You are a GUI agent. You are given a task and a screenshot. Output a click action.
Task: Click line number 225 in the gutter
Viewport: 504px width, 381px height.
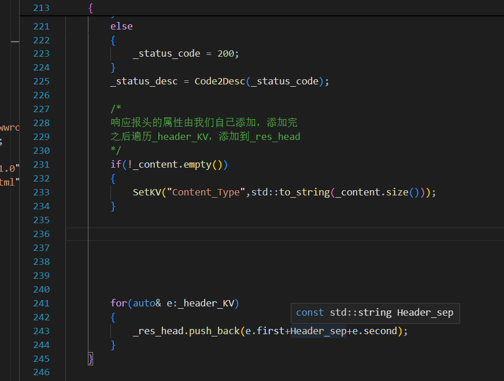coord(42,82)
